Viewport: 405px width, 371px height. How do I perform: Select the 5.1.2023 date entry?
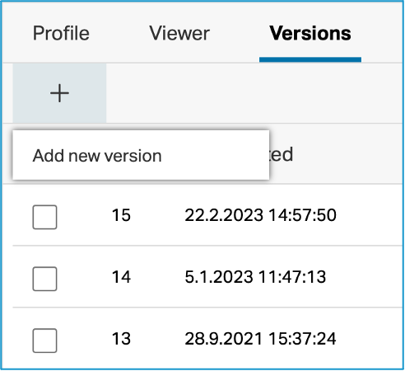click(x=219, y=277)
